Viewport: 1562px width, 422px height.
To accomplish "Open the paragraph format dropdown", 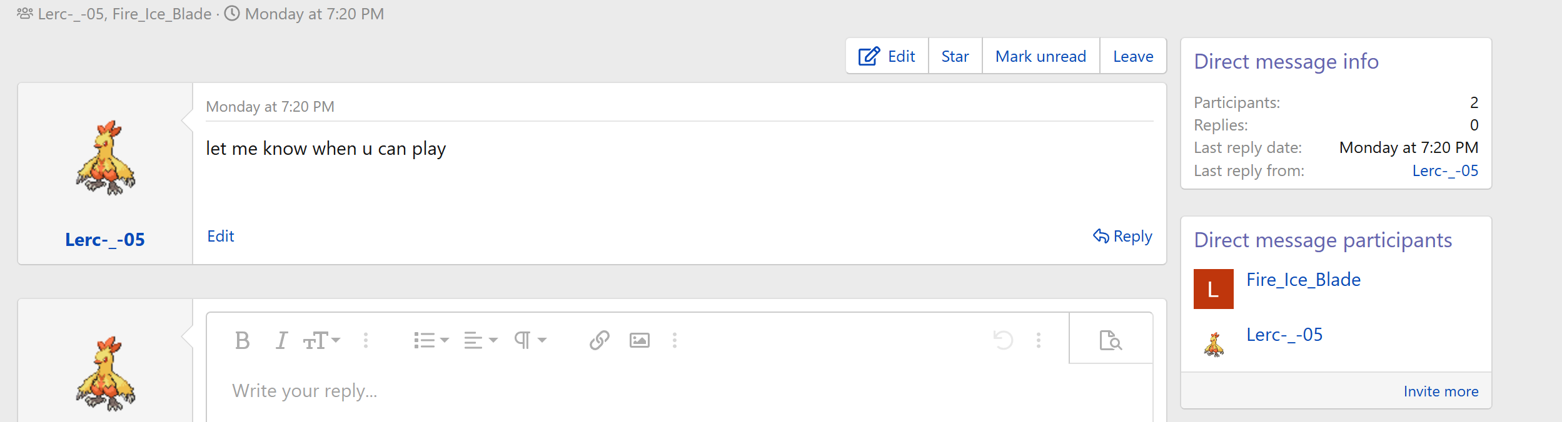I will pyautogui.click(x=530, y=340).
